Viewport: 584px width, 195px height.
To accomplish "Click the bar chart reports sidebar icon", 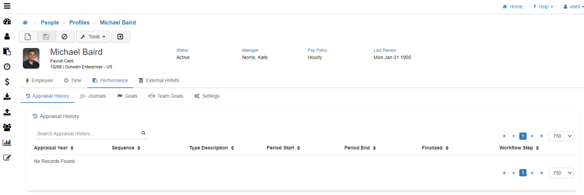I will [7, 143].
